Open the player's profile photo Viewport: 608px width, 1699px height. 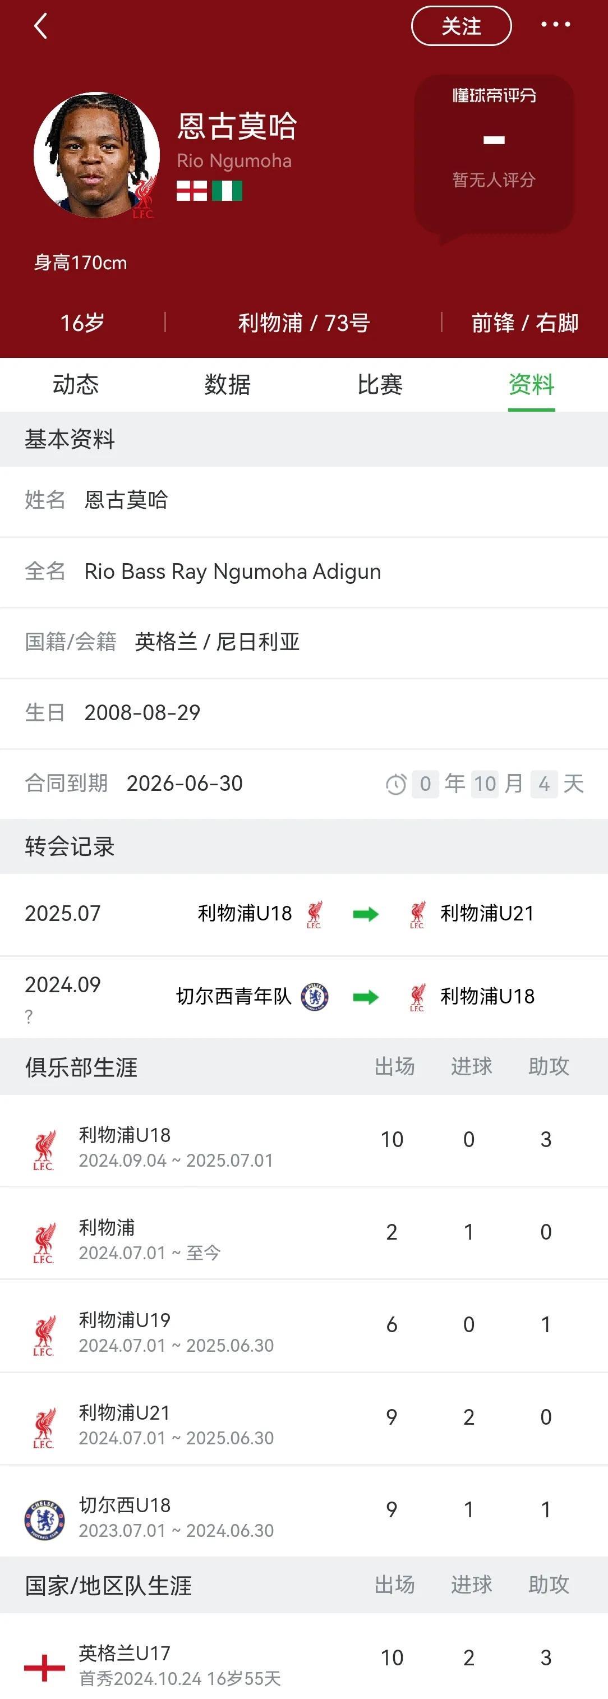(97, 155)
